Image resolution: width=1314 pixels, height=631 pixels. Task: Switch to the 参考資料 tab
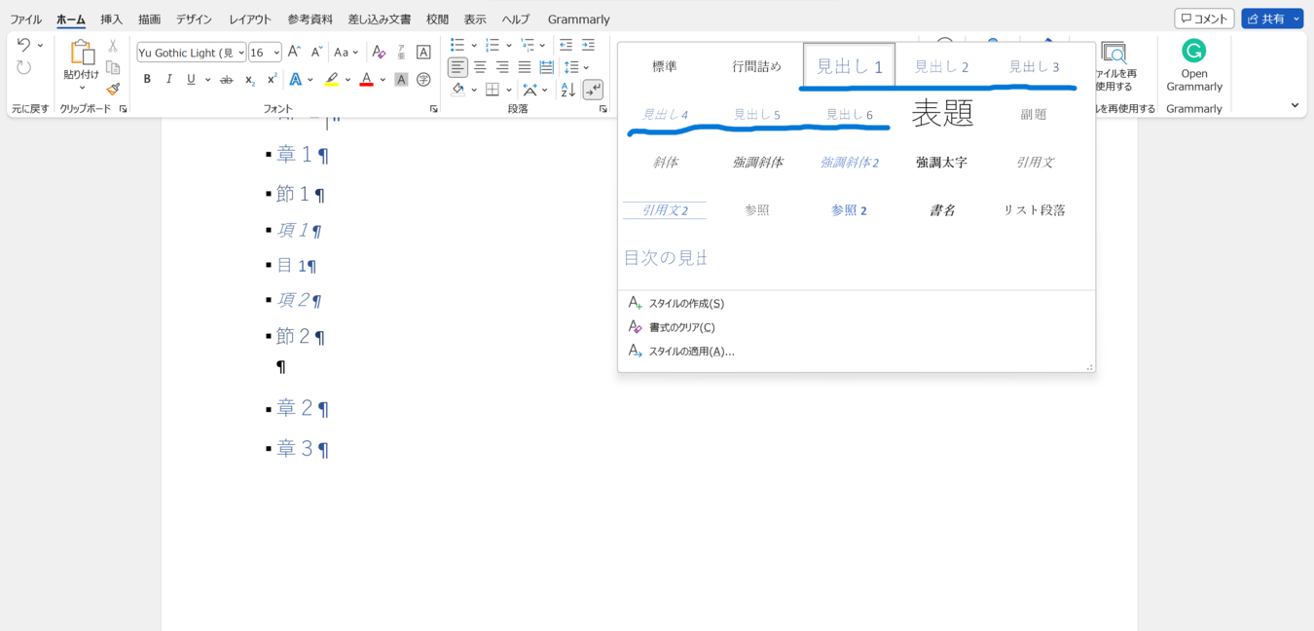tap(310, 19)
